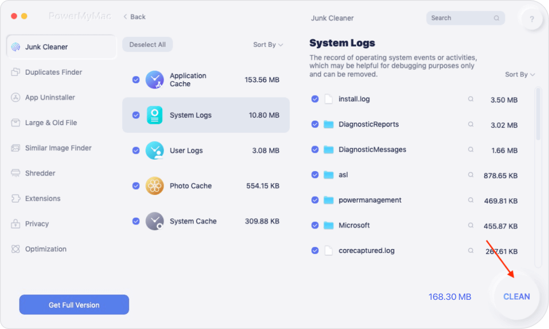Toggle the corecaptured.log checkbox
This screenshot has height=329, width=549.
point(315,251)
